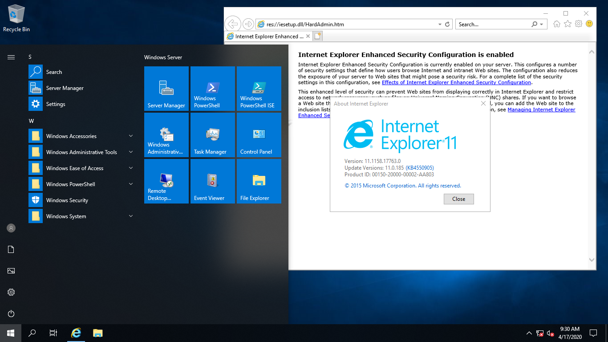Select the Internet Explorer Enhanced tab
Image resolution: width=608 pixels, height=342 pixels.
click(268, 37)
